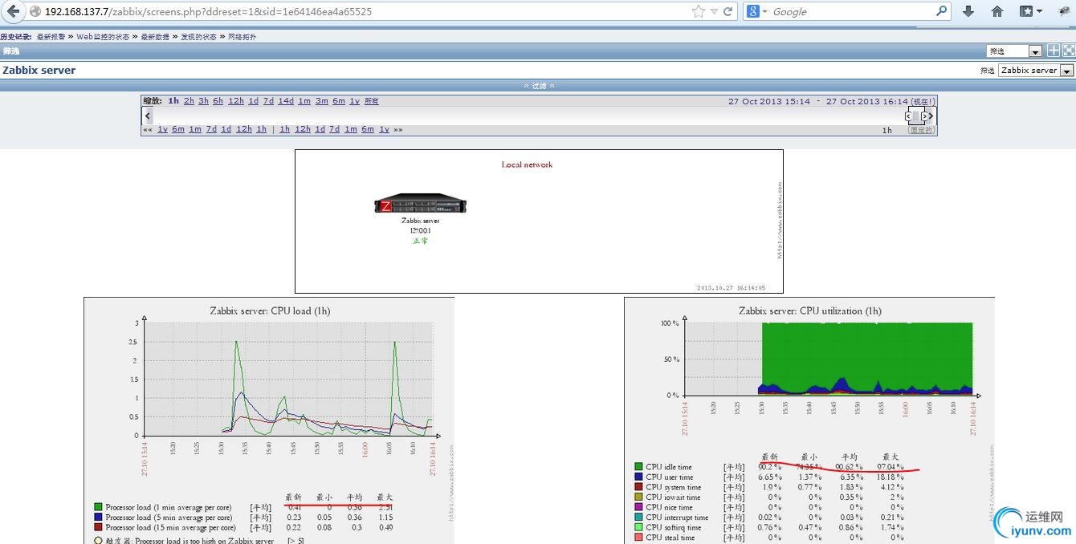Click the Zabbix server rack icon on map
Image resolution: width=1076 pixels, height=544 pixels.
click(420, 203)
